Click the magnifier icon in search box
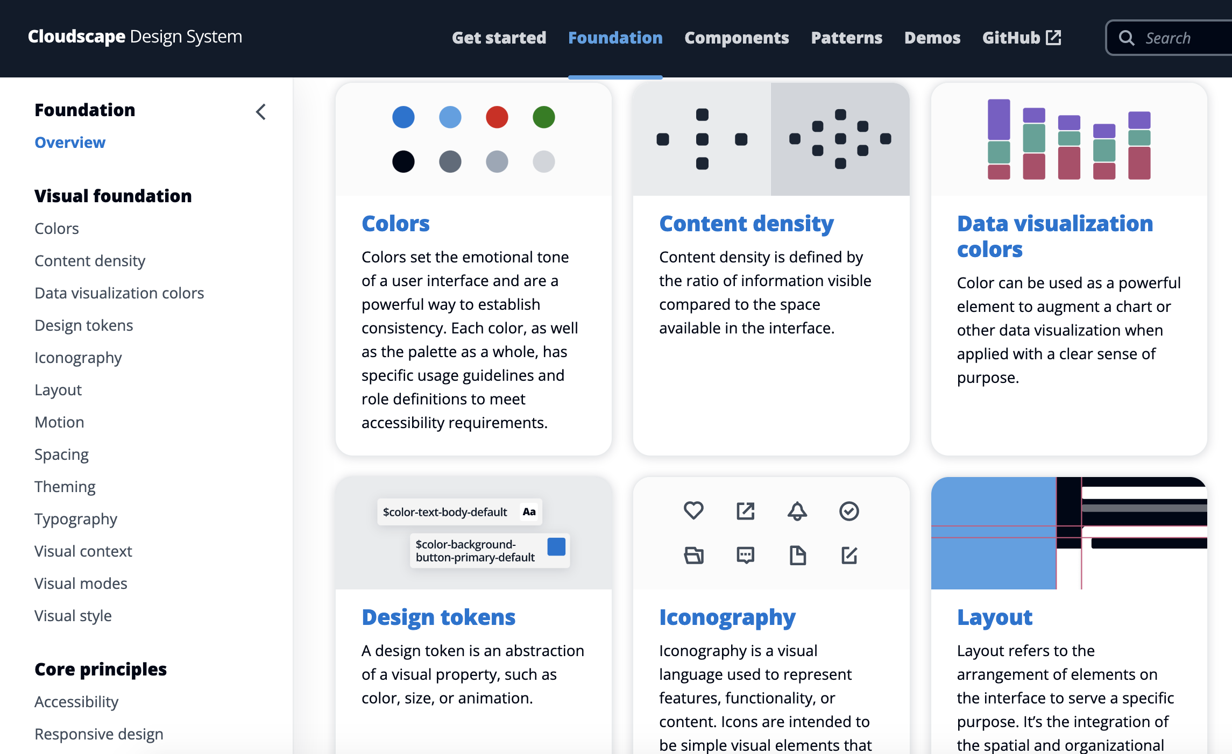 click(x=1127, y=38)
